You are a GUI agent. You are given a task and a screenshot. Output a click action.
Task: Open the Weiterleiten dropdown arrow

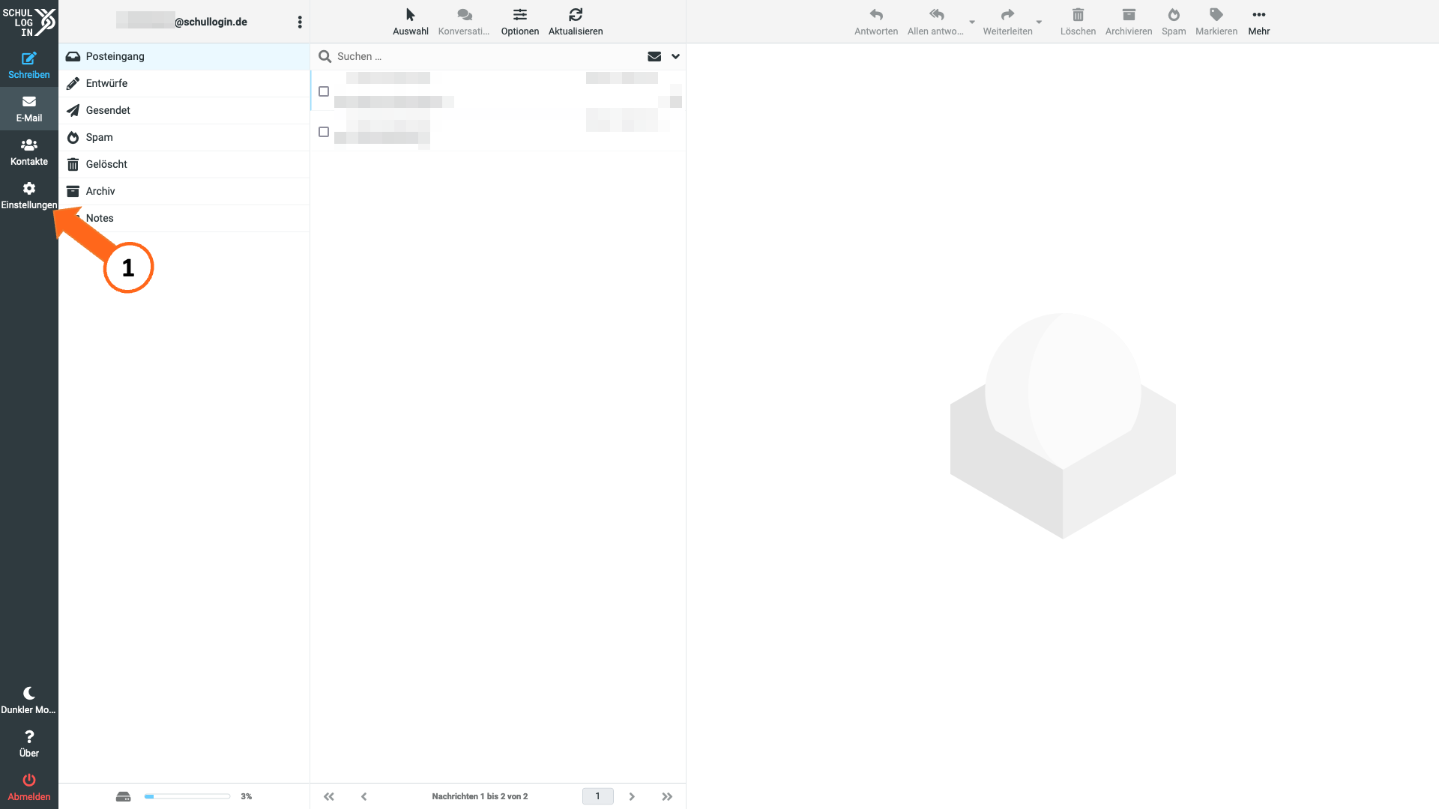click(1039, 22)
